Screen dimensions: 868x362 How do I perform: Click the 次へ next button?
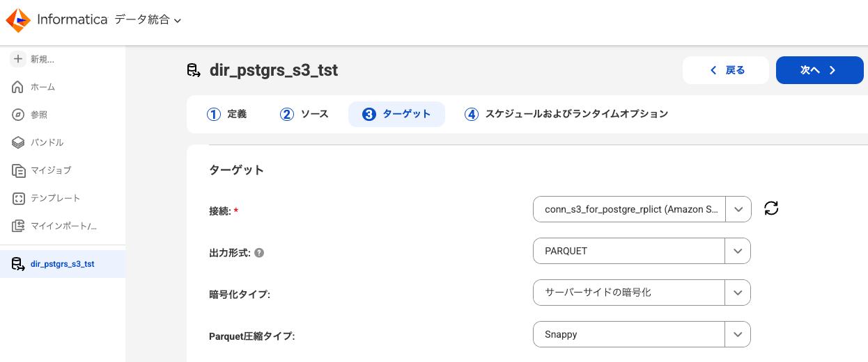pyautogui.click(x=820, y=70)
